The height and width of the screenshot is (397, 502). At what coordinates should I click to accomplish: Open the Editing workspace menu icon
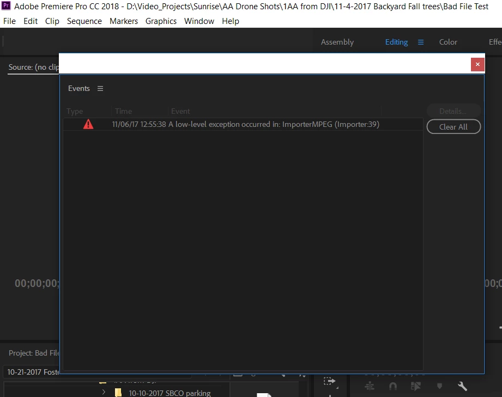click(x=421, y=42)
